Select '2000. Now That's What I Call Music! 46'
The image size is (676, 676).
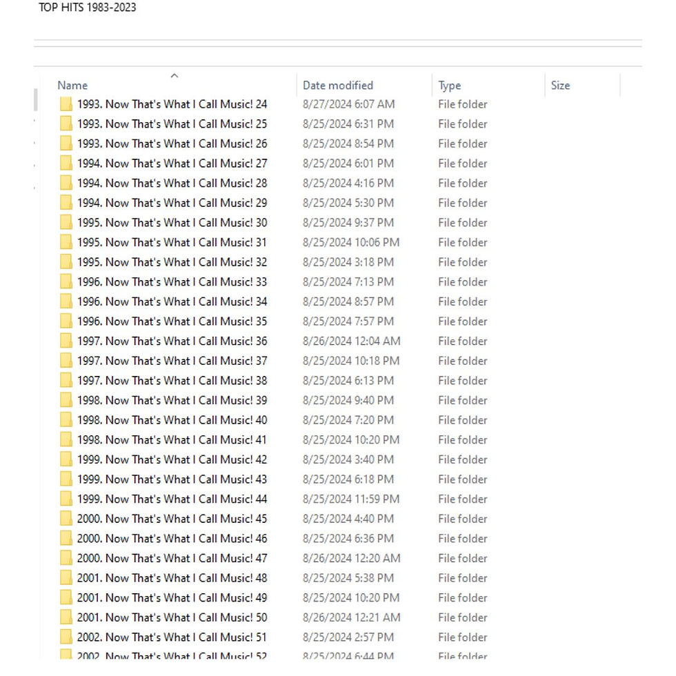coord(172,539)
